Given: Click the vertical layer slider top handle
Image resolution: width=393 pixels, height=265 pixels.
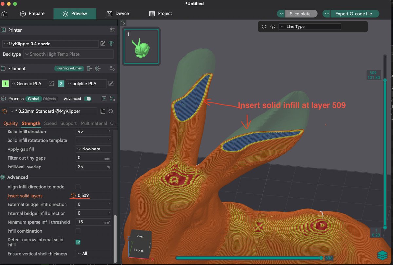Looking at the screenshot, I should [385, 80].
